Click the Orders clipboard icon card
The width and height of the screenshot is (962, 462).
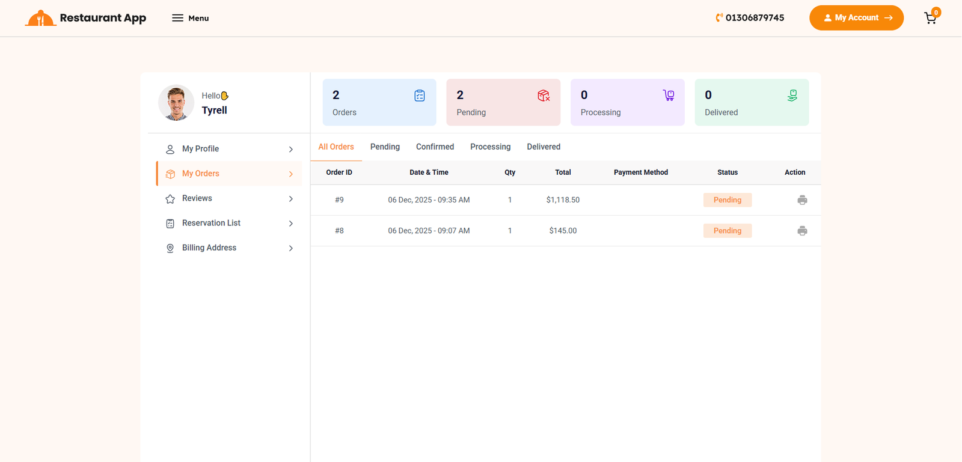pos(419,96)
